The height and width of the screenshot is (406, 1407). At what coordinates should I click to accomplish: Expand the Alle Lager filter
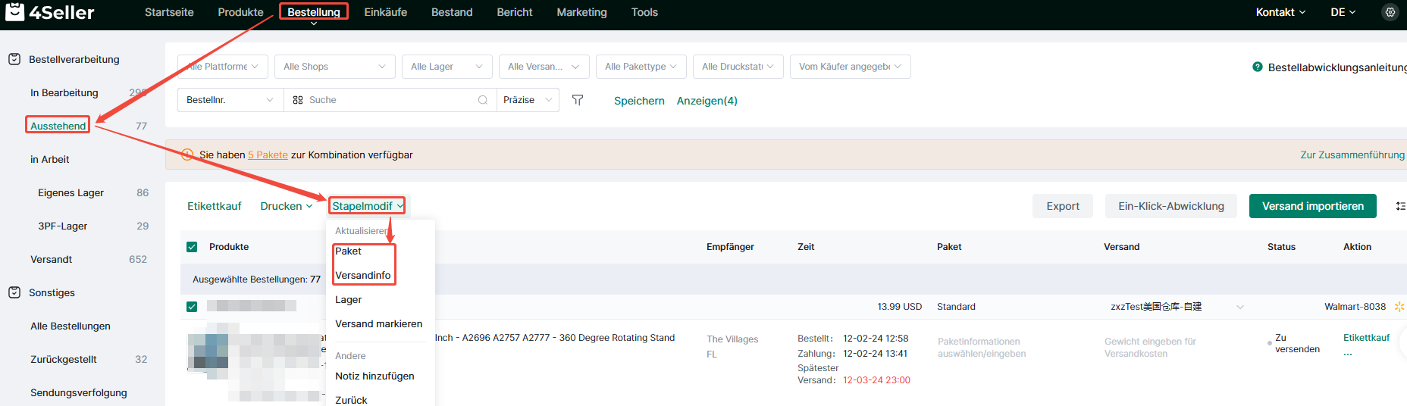point(447,67)
